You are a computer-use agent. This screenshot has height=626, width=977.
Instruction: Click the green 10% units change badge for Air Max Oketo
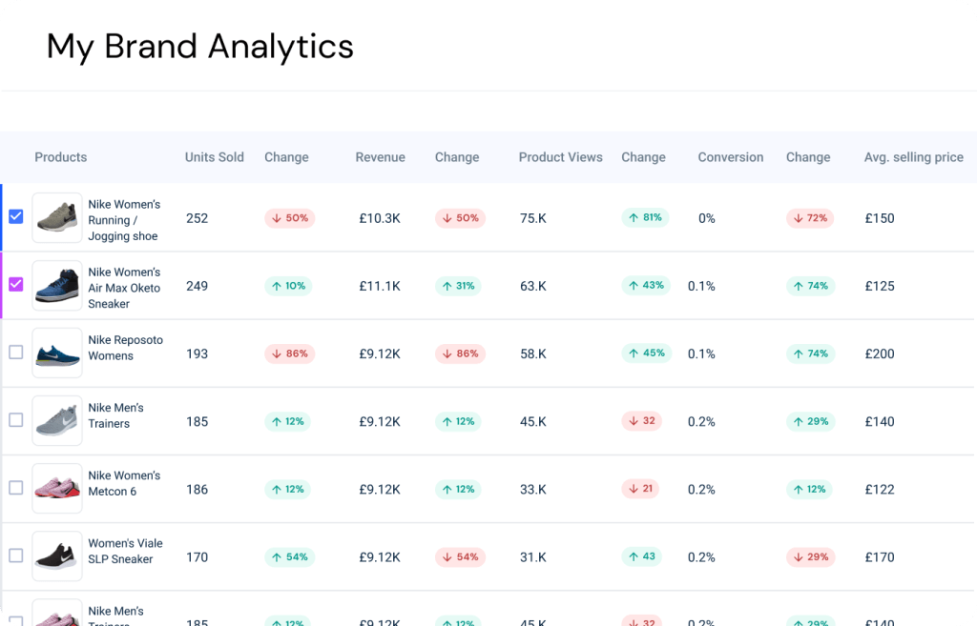click(x=288, y=286)
